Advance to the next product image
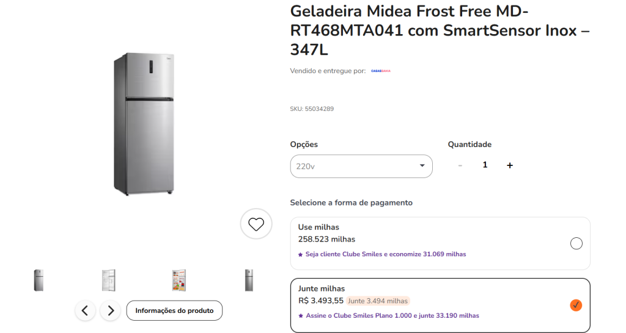The height and width of the screenshot is (333, 626). click(110, 310)
